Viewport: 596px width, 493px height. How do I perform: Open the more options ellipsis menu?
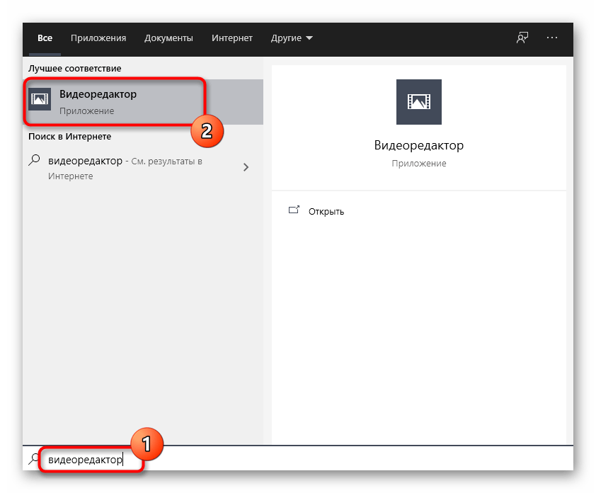point(553,38)
